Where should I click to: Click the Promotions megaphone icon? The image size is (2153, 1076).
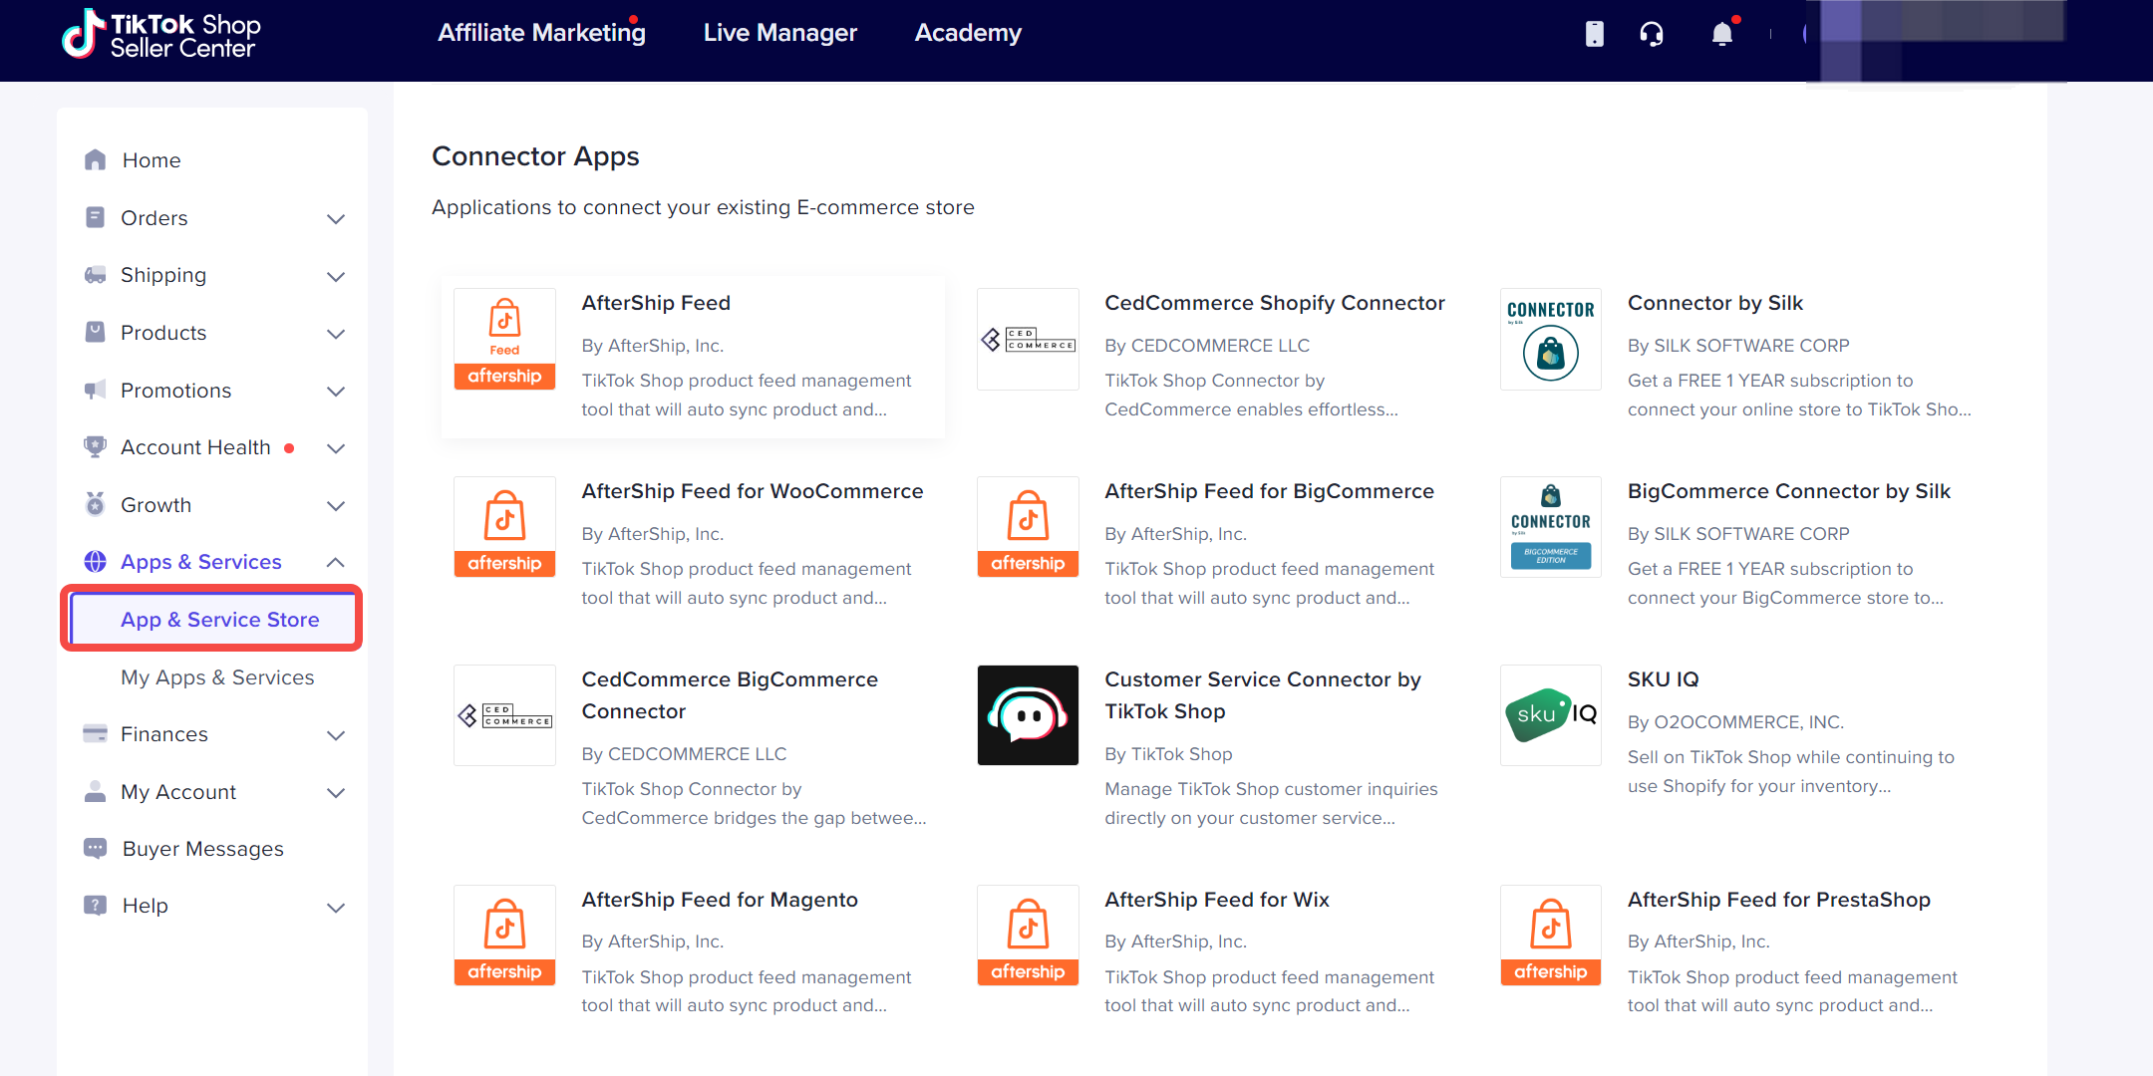(95, 390)
